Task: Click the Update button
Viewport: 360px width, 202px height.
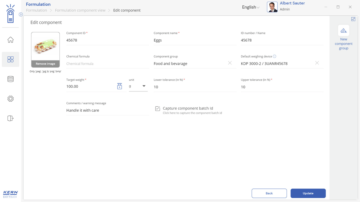Action: click(308, 193)
